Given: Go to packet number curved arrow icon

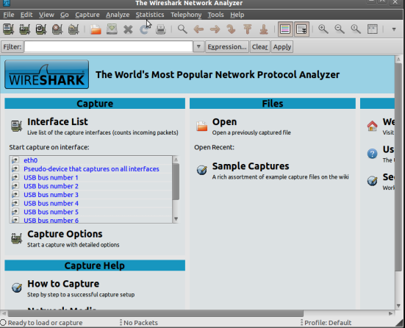Looking at the screenshot, I should 232,29.
